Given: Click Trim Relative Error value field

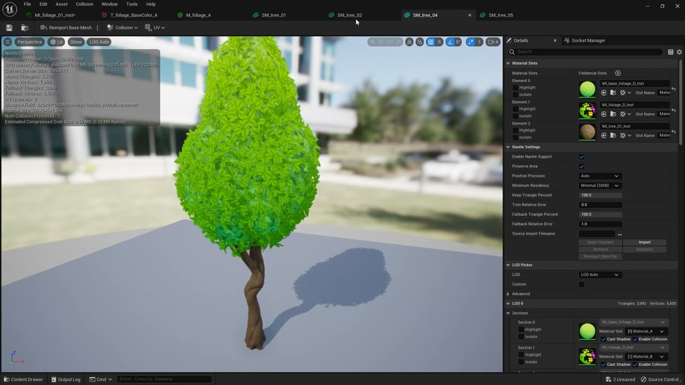Looking at the screenshot, I should coord(600,205).
